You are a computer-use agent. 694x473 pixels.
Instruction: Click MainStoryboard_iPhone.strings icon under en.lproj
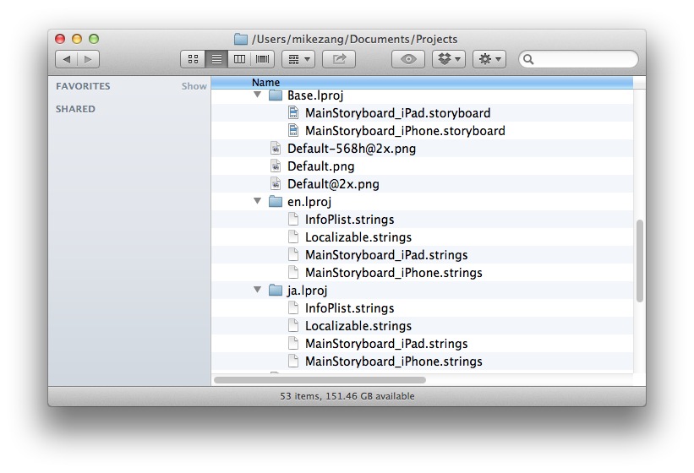click(x=293, y=272)
